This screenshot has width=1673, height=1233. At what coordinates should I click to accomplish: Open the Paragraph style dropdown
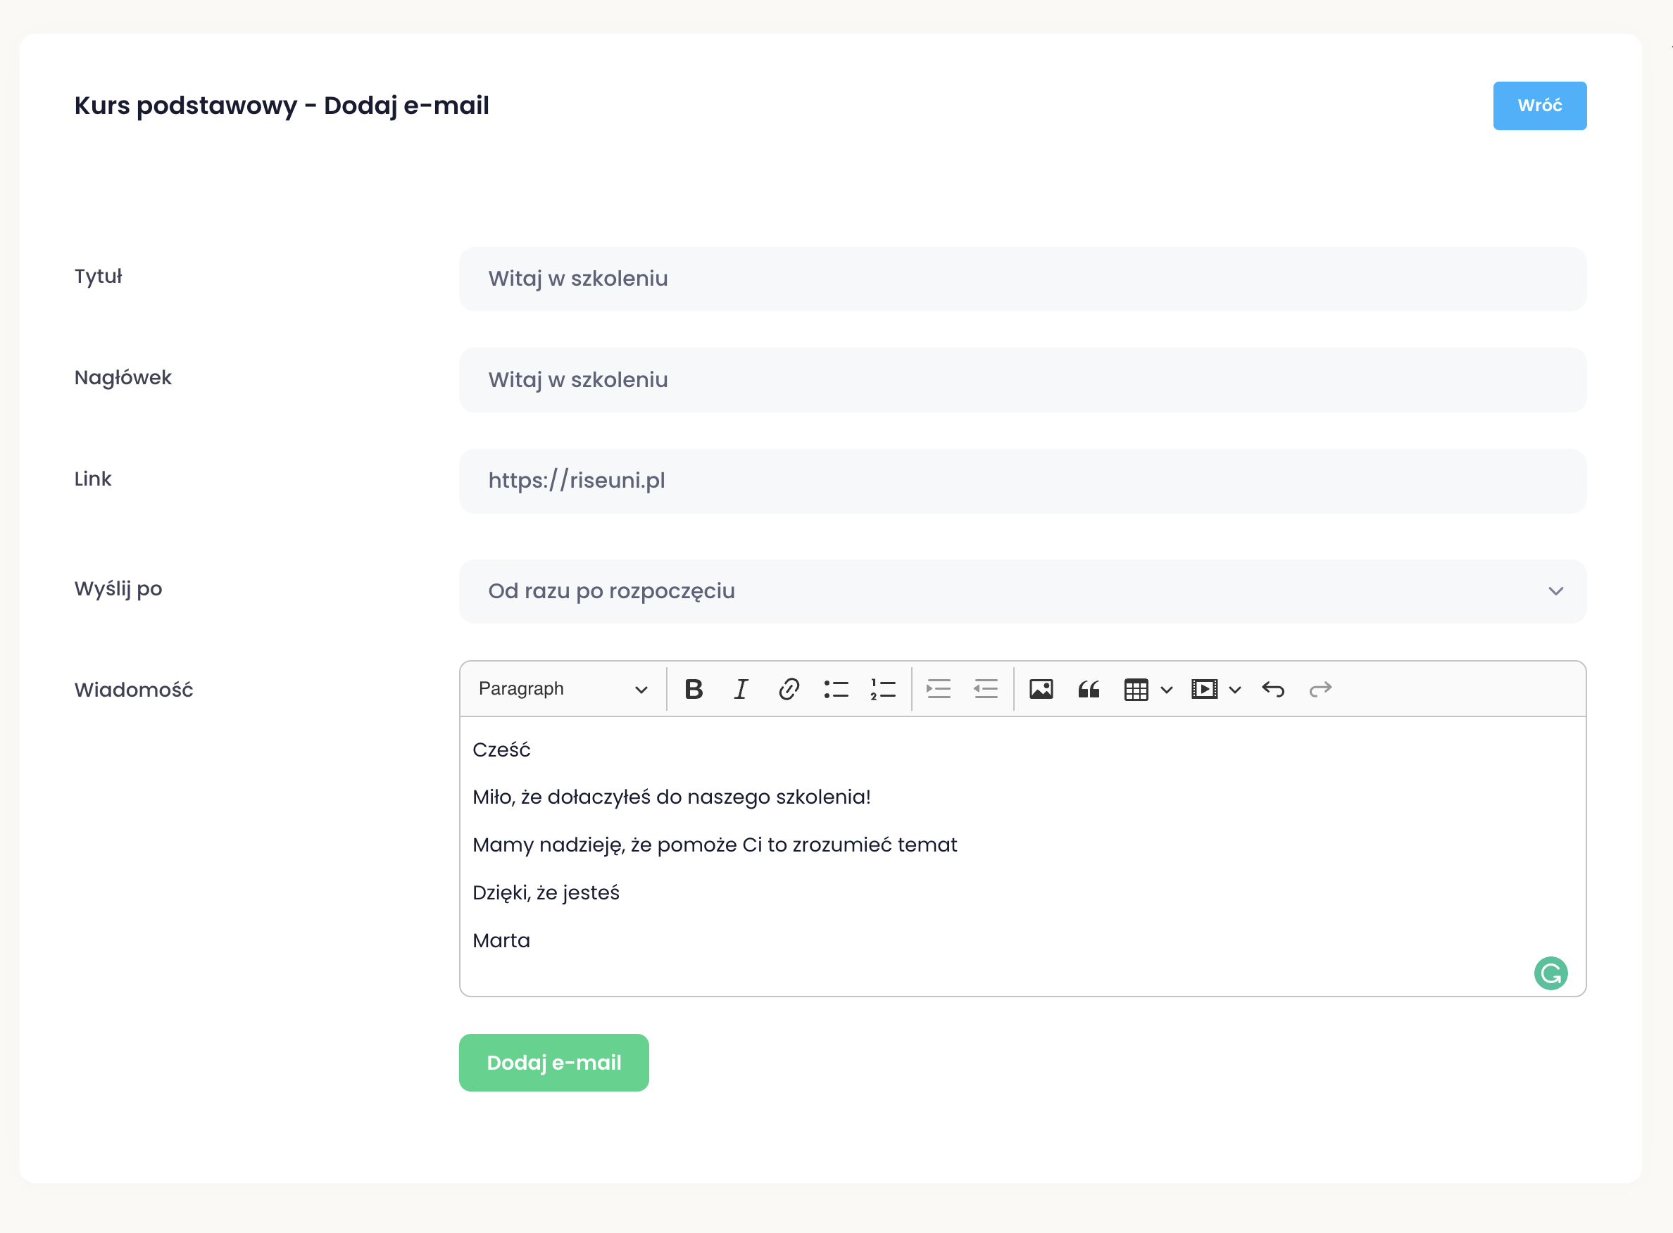click(x=562, y=689)
